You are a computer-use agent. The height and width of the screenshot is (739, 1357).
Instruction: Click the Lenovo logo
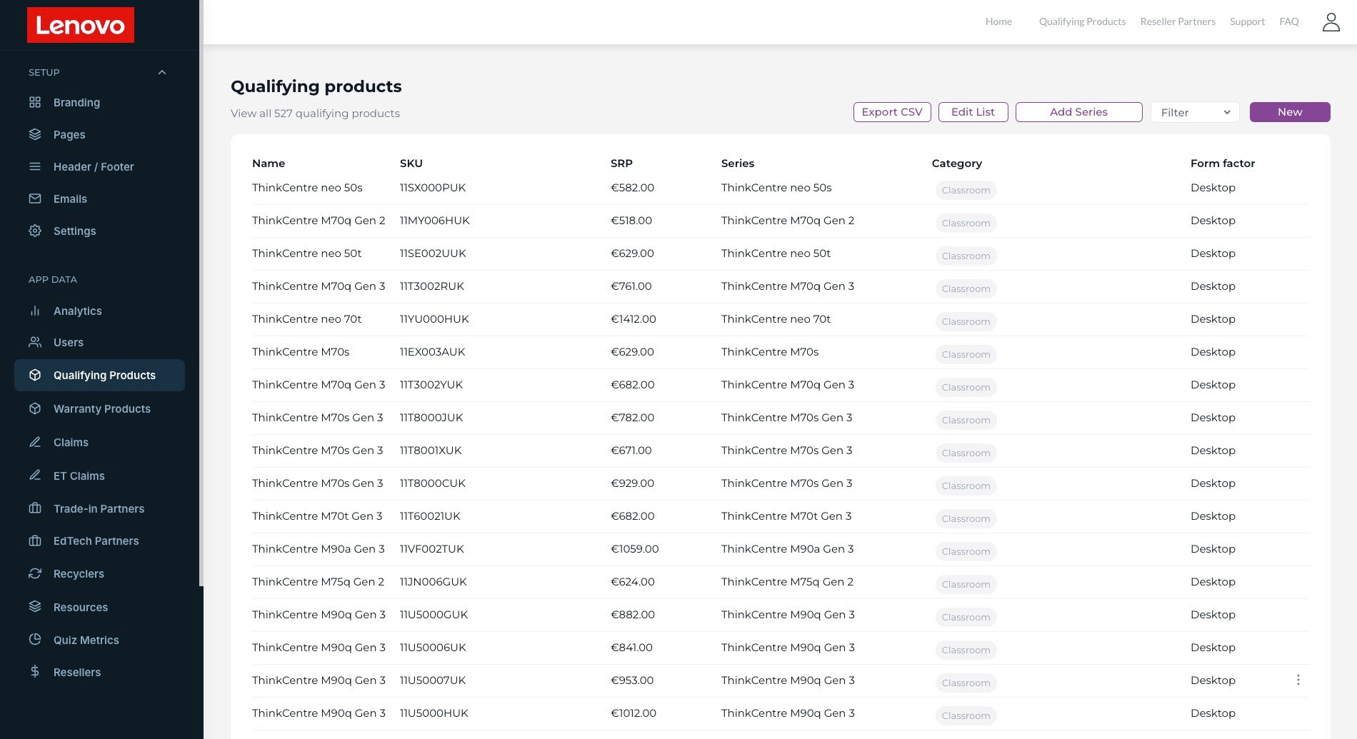[x=81, y=25]
